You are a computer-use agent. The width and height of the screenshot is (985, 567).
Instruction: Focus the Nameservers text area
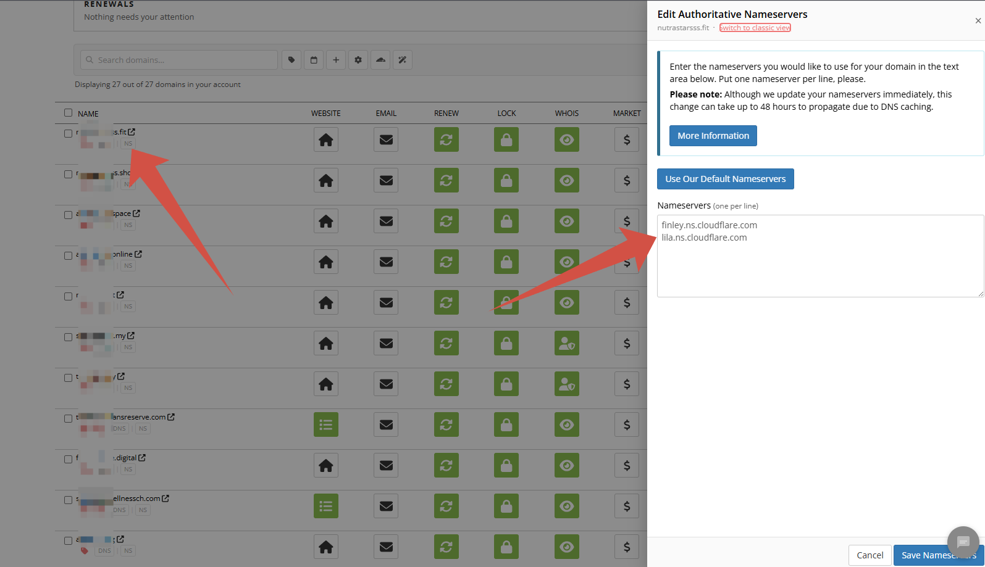(x=821, y=256)
